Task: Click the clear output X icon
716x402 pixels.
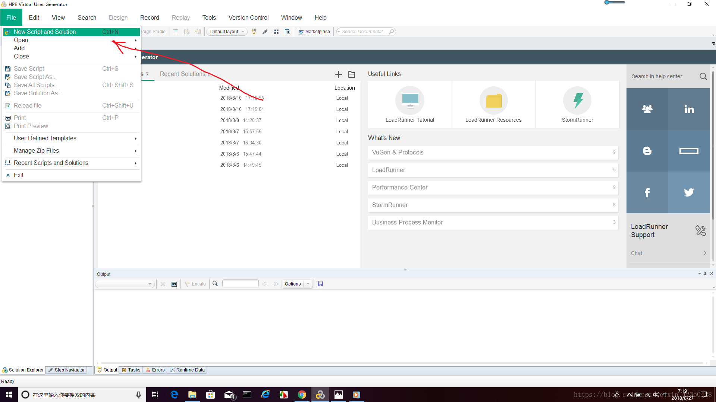Action: pos(163,284)
